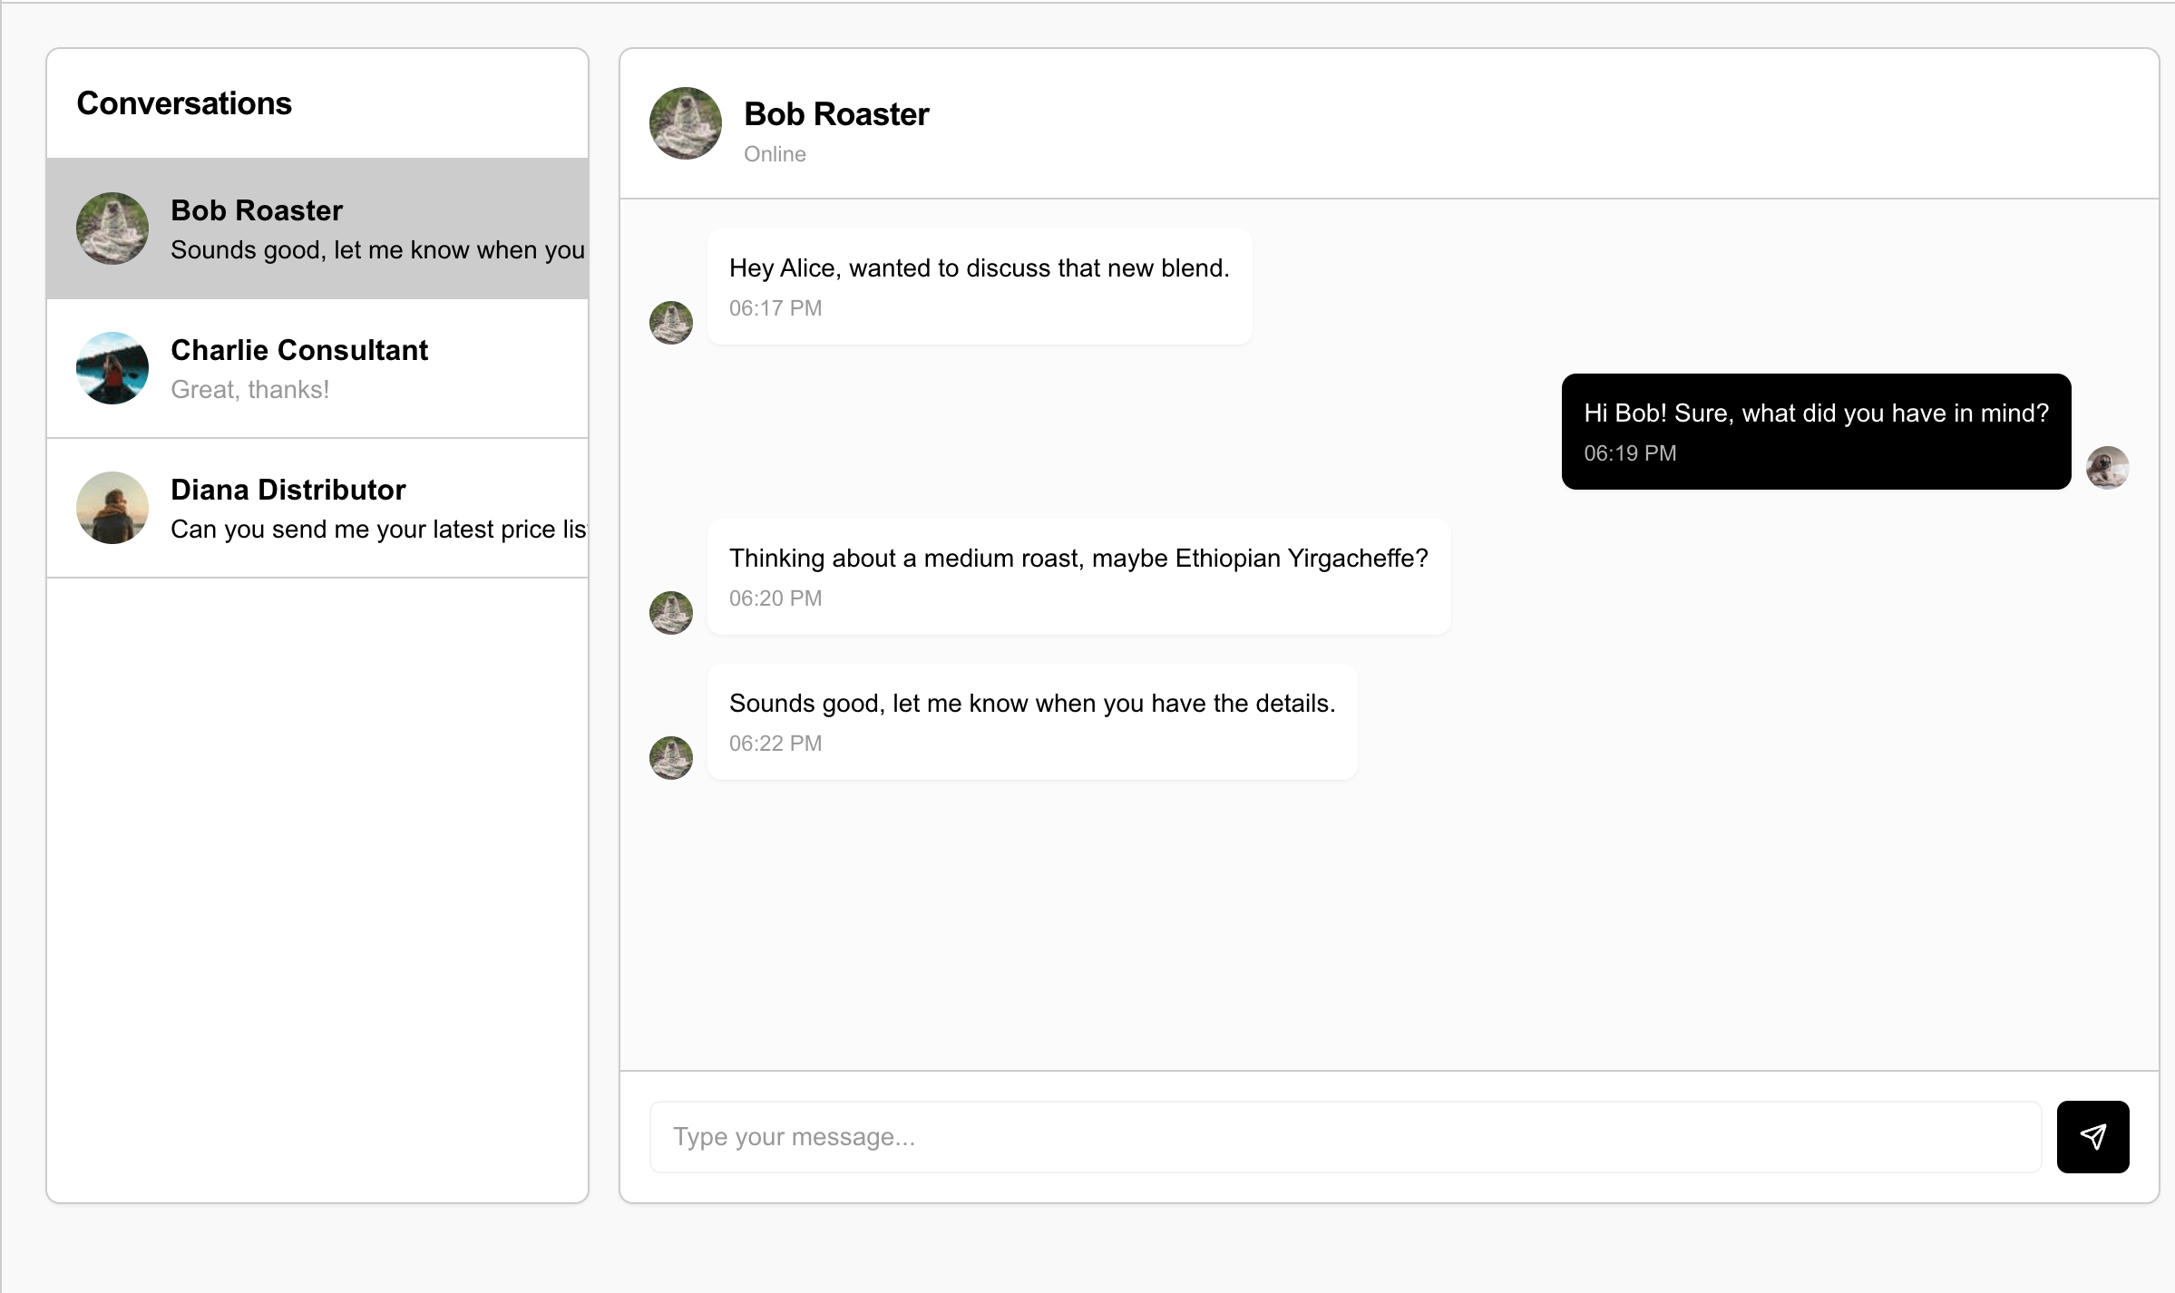Click the black 'Hi Bob! Sure' message bubble
This screenshot has height=1293, width=2175.
click(x=1816, y=432)
